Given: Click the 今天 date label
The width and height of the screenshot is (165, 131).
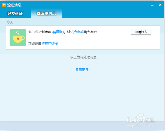Looking at the screenshot, I should [x=10, y=22].
